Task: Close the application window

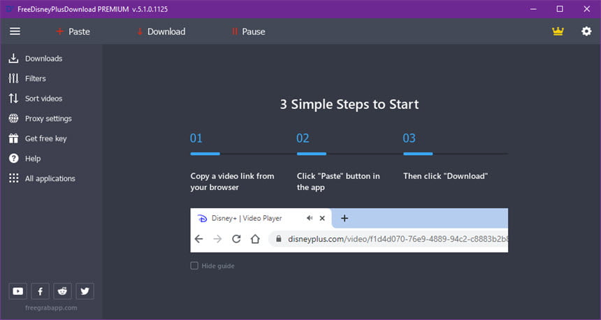Action: coord(587,9)
